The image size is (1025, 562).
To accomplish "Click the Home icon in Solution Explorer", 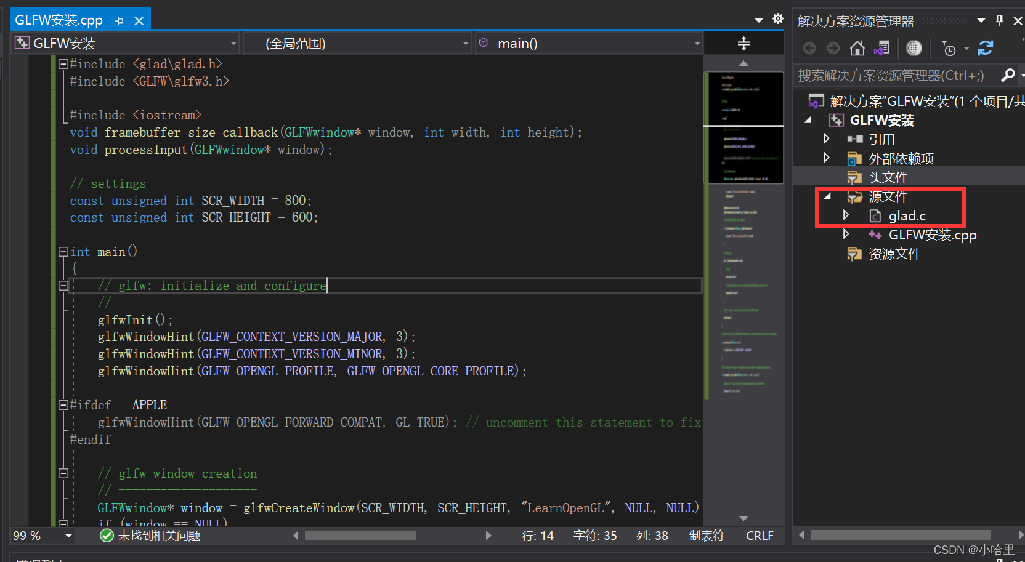I will pos(857,48).
